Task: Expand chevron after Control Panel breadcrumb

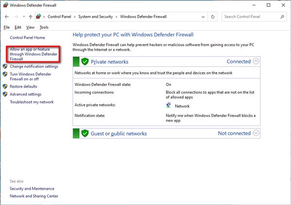Action: 75,16
